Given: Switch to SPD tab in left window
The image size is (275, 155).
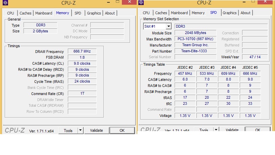Looking at the screenshot, I should (x=78, y=13).
